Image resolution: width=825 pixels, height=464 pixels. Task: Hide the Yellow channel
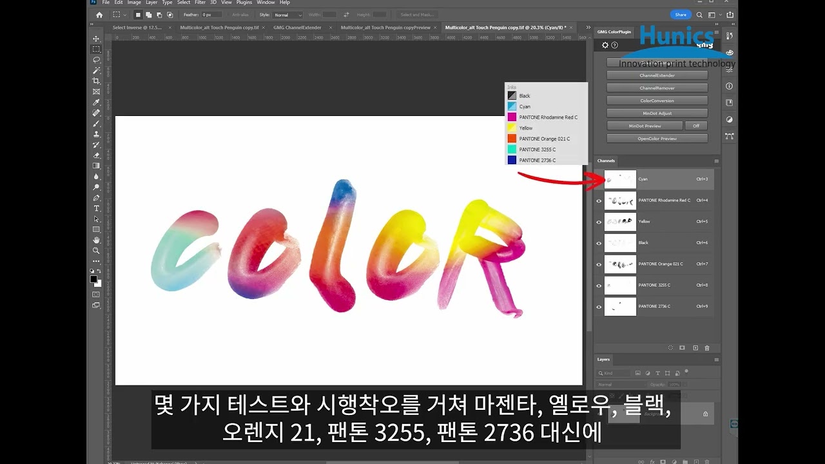pos(599,222)
